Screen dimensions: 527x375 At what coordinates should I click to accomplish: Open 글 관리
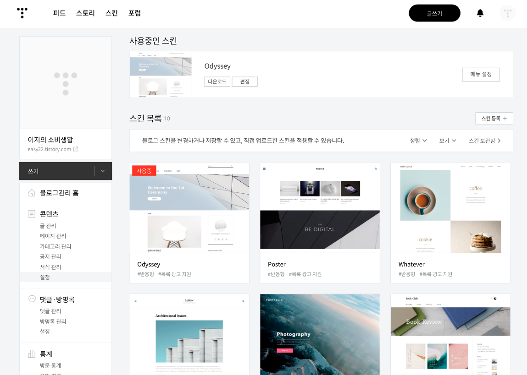(48, 226)
